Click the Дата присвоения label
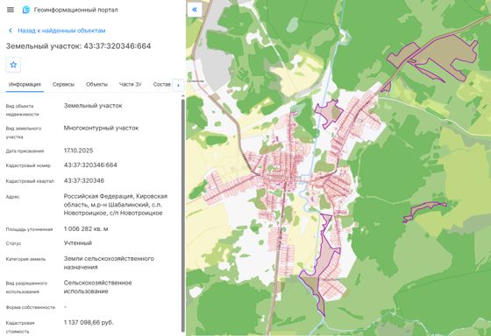 click(x=25, y=151)
